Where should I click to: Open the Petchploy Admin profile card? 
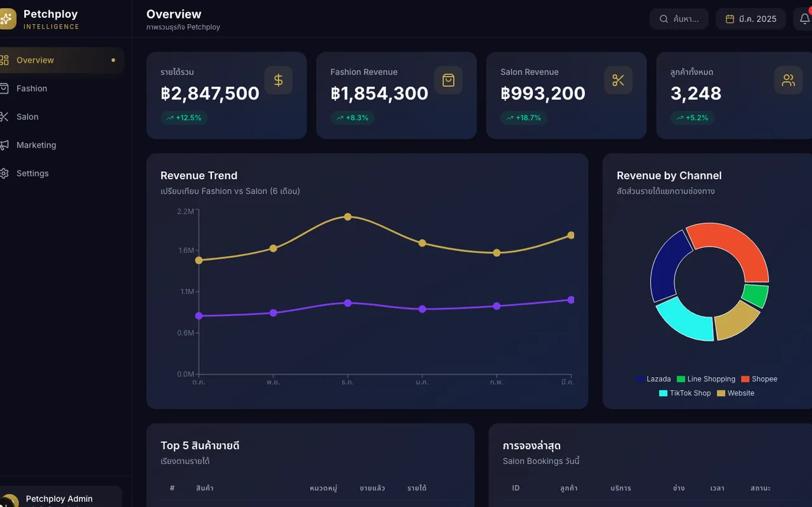pos(61,497)
